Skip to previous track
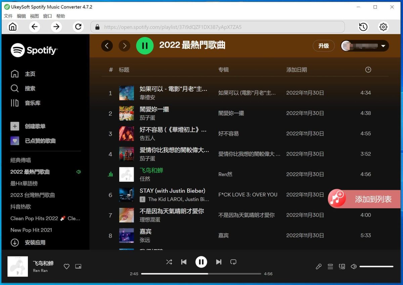The width and height of the screenshot is (403, 285). click(184, 262)
